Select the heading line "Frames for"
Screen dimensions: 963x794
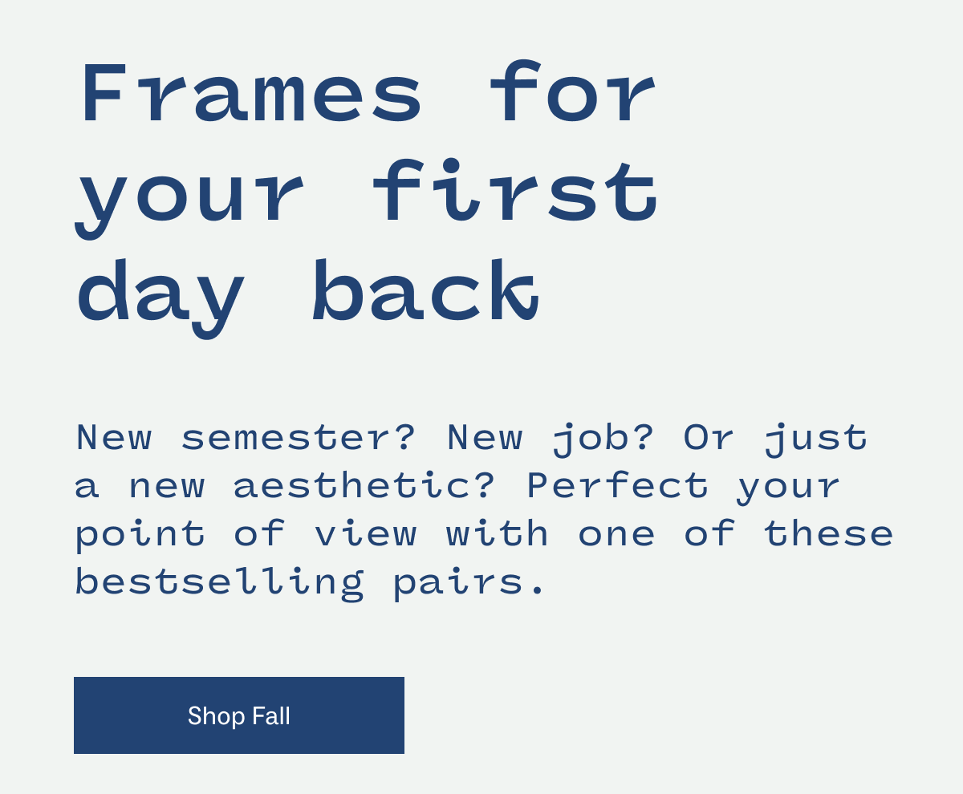click(368, 94)
